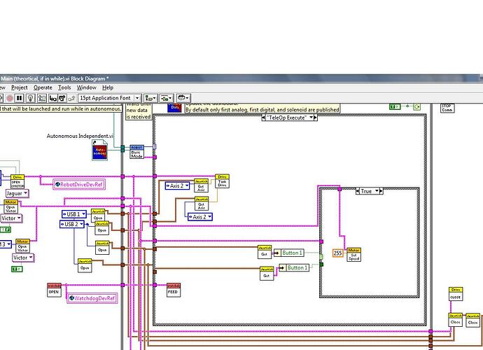The width and height of the screenshot is (483, 350).
Task: Select lower Motor Open Victor node
Action: (x=22, y=246)
